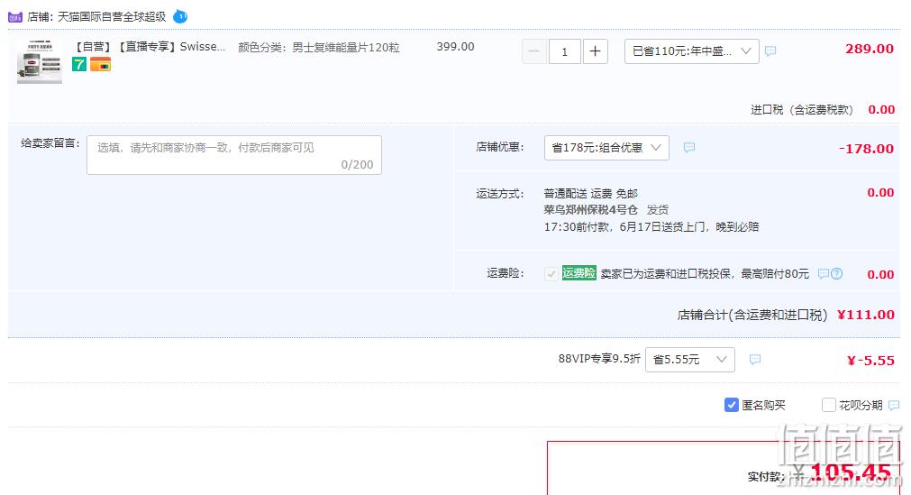Click the 给卖家留言 message text box
The image size is (911, 495).
(234, 155)
